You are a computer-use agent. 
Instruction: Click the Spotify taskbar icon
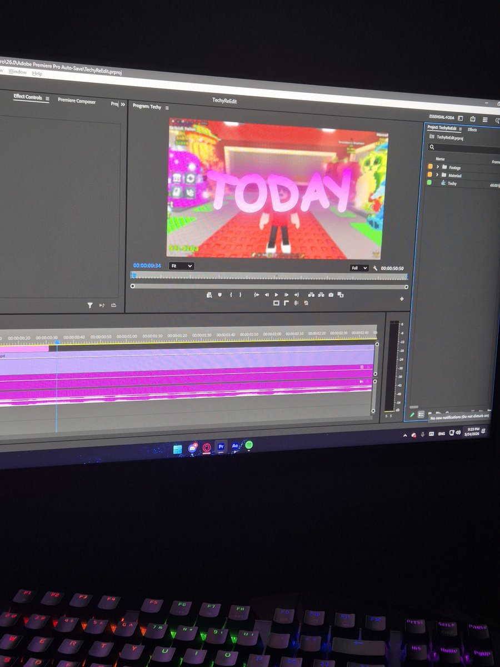(249, 445)
